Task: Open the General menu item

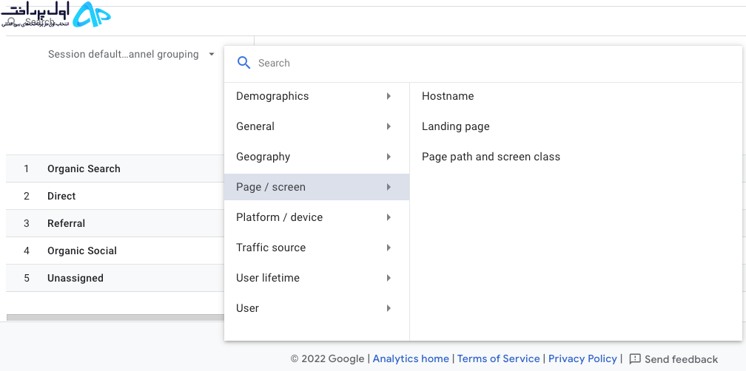Action: coord(317,126)
